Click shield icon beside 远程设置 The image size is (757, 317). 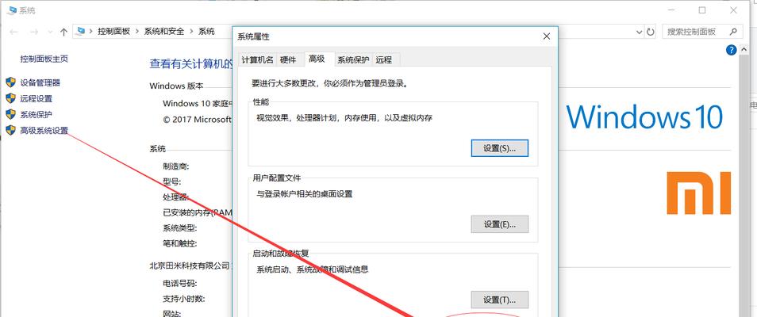click(10, 98)
